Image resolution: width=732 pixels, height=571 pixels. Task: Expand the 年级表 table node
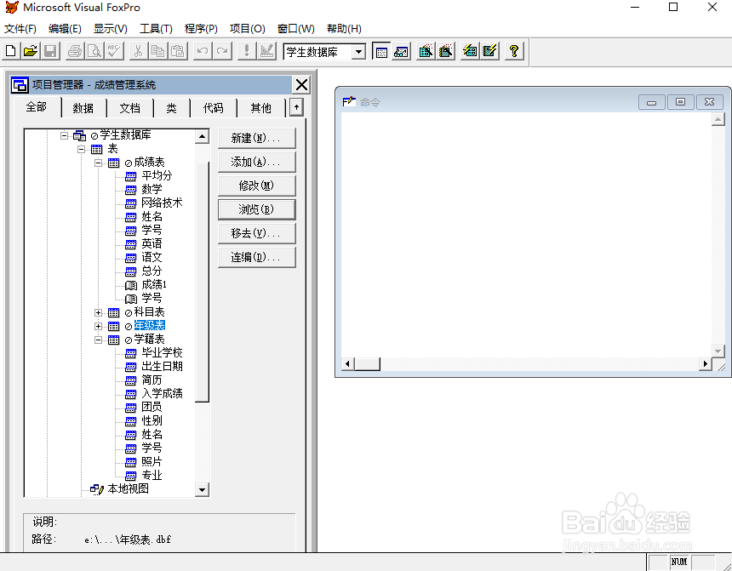pyautogui.click(x=99, y=326)
